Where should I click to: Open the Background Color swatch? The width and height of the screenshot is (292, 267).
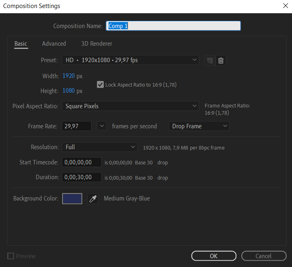point(72,198)
